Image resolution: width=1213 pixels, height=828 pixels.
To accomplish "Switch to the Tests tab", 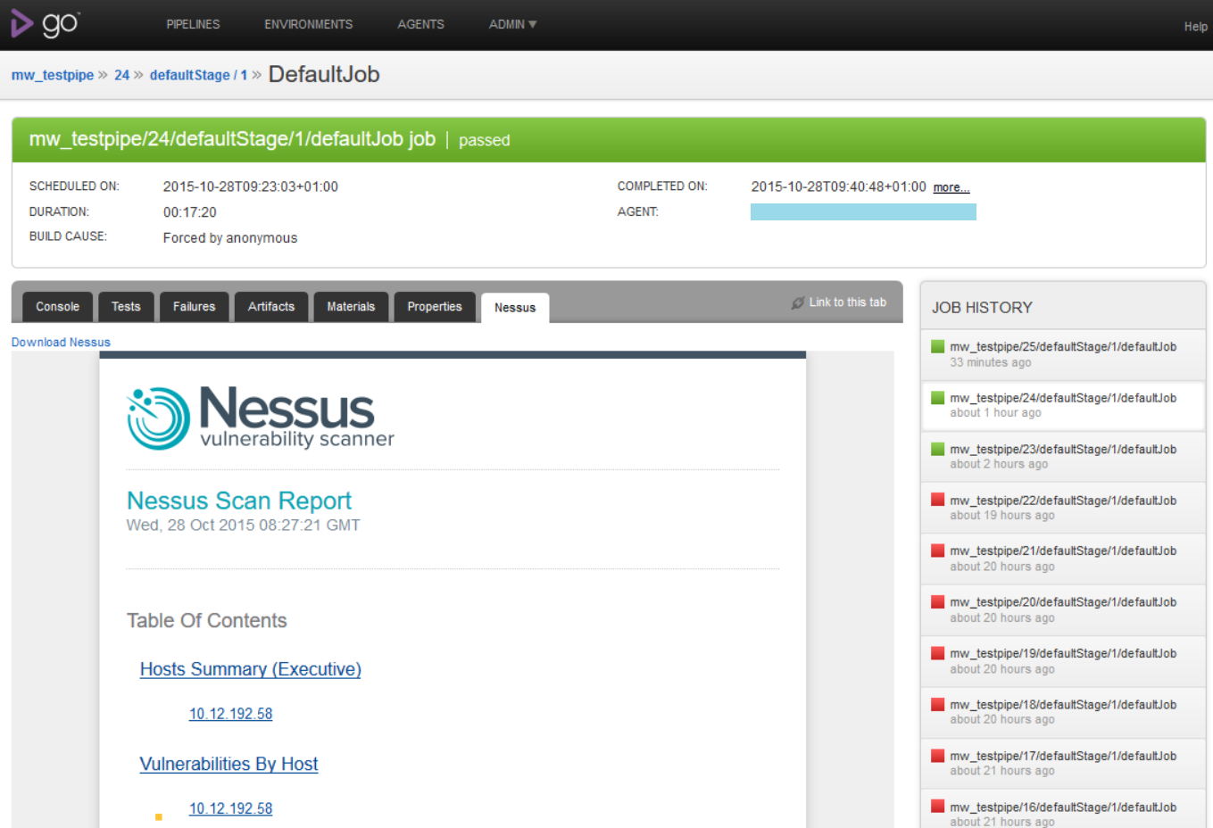I will tap(126, 307).
